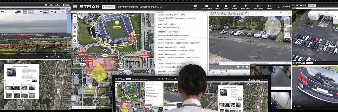Click the folded map basemap icon

[x=75, y=36]
